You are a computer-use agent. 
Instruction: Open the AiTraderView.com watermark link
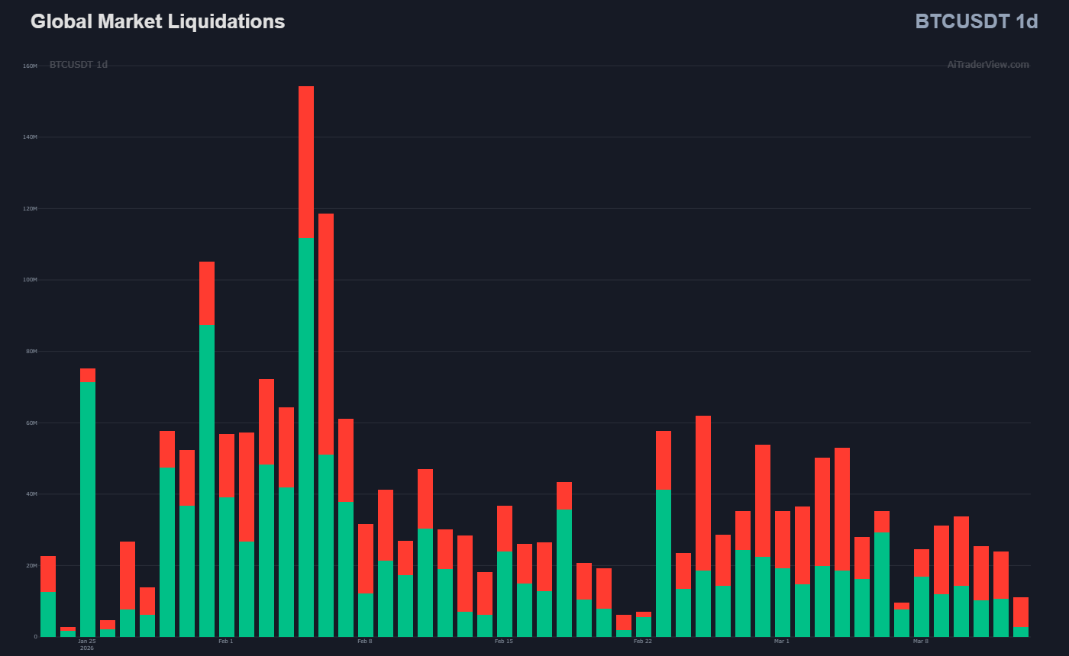point(987,65)
